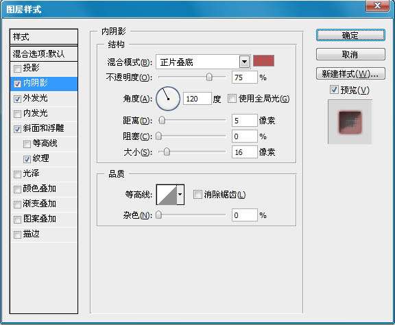This screenshot has width=395, height=325.
Task: Open the 等高线 contour picker arrow
Action: tap(180, 195)
